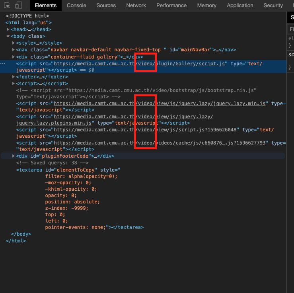Select the closing </html> tag
The height and width of the screenshot is (293, 294).
[x=16, y=241]
